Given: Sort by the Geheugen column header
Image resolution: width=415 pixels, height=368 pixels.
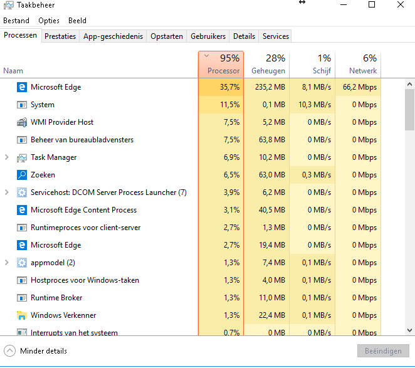Looking at the screenshot, I should click(x=266, y=65).
